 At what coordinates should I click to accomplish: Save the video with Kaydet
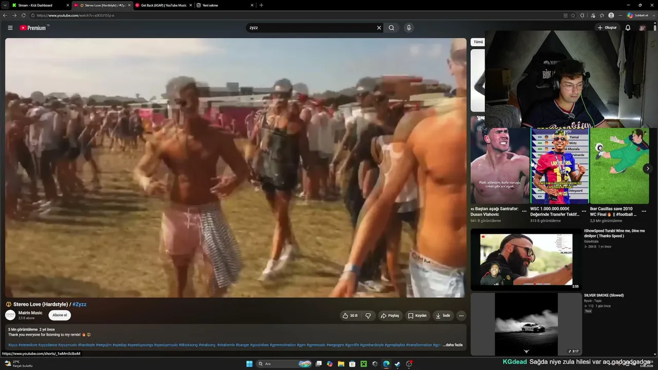[417, 316]
